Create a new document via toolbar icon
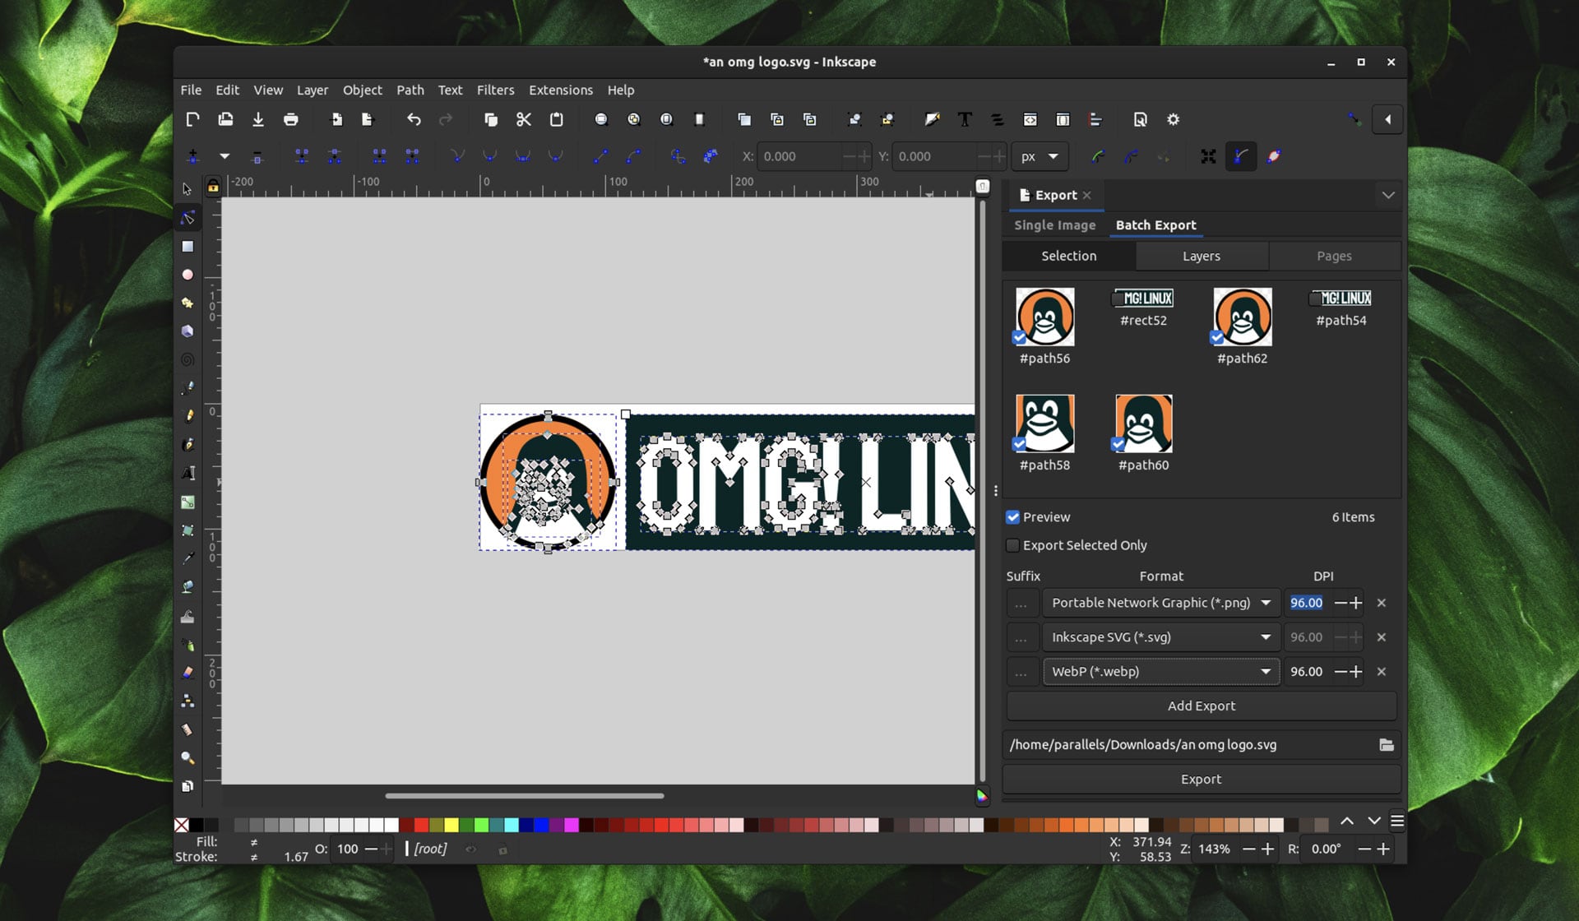Viewport: 1579px width, 921px height. [192, 120]
